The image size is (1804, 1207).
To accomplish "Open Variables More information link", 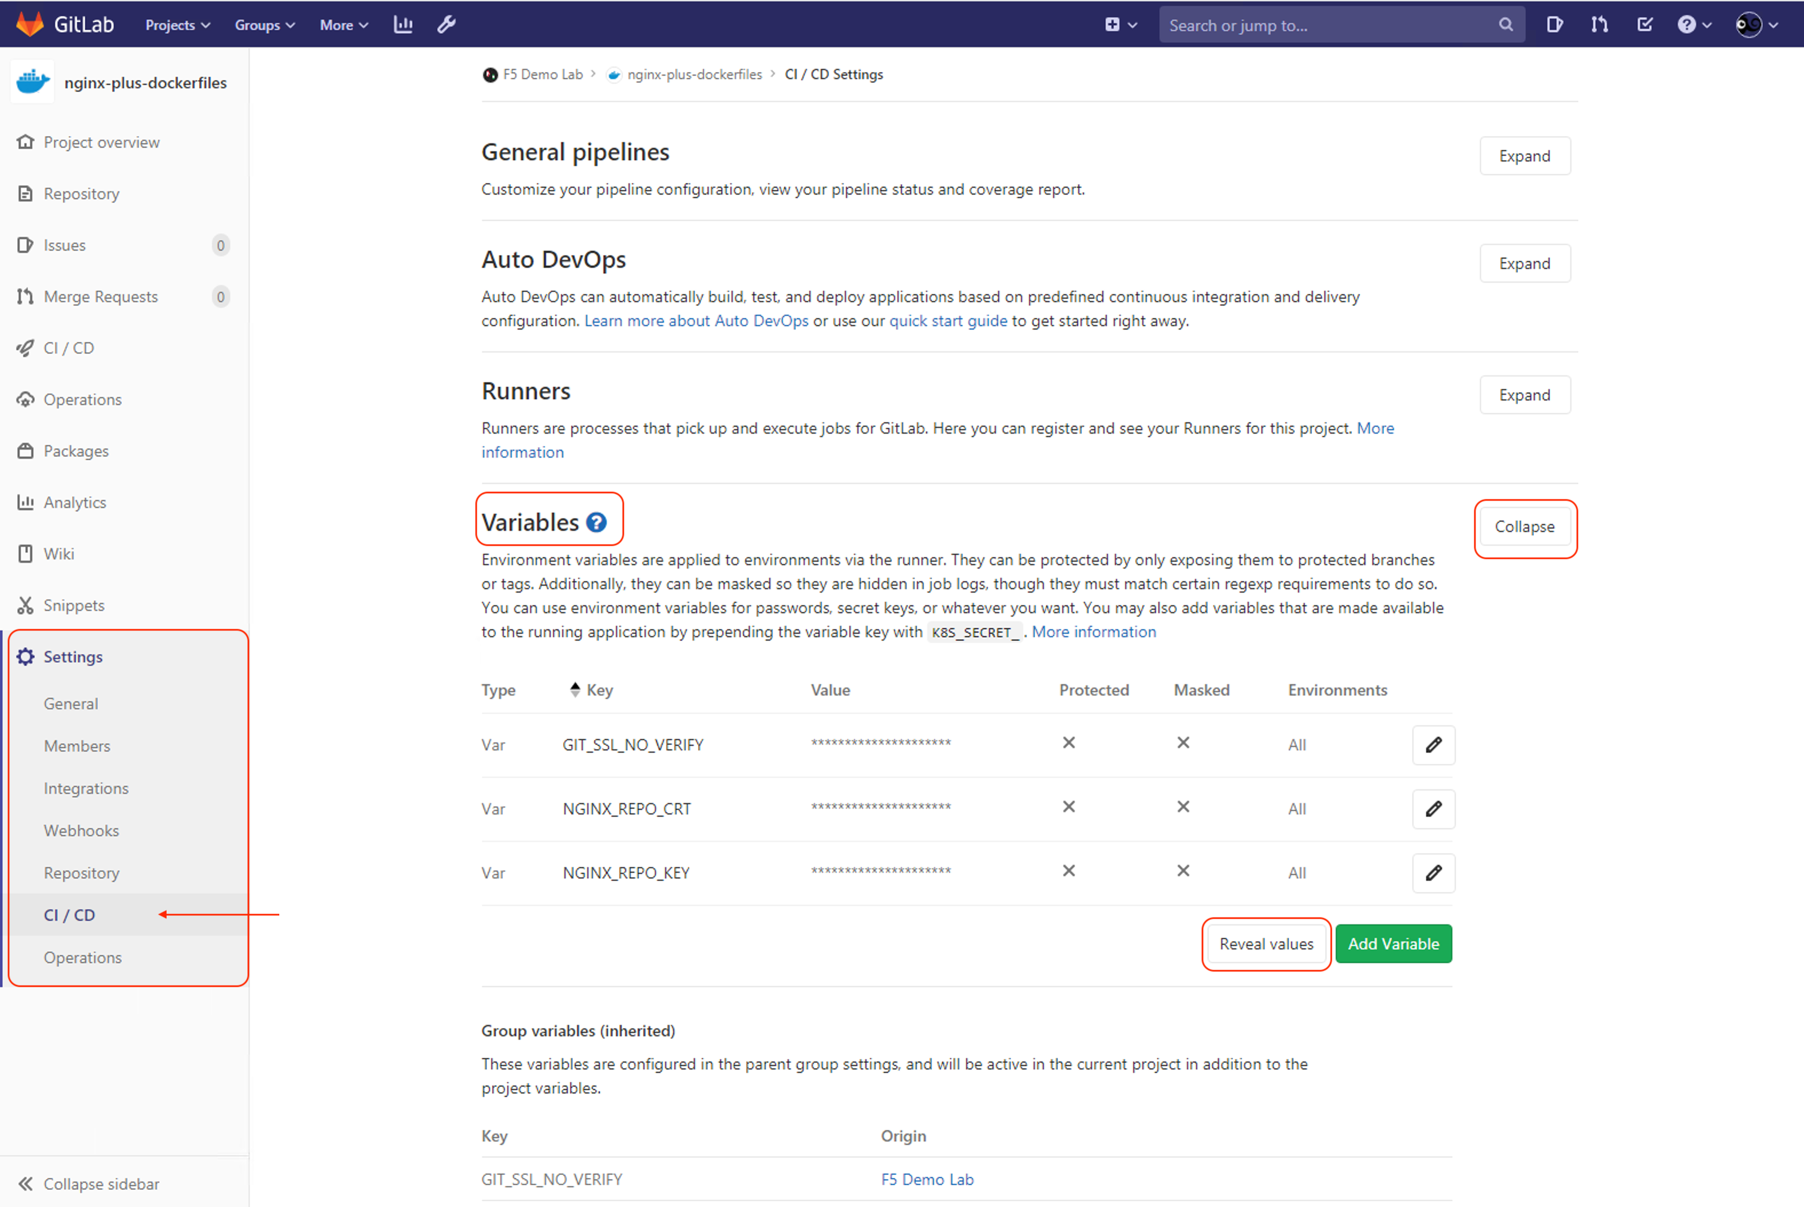I will click(1093, 632).
